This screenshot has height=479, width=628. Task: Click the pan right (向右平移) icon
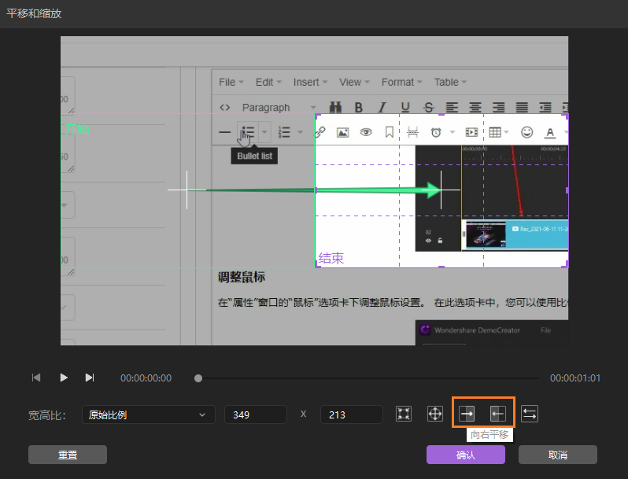(467, 414)
